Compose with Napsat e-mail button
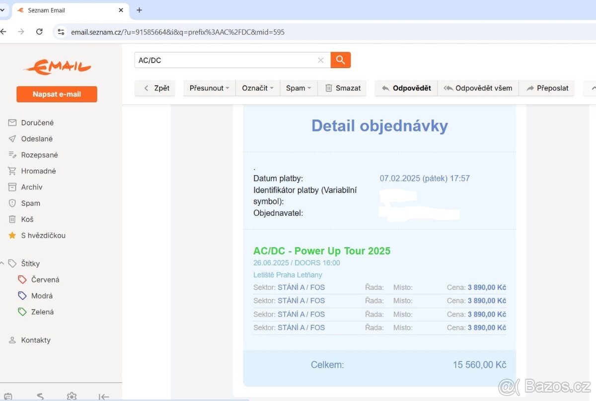This screenshot has width=596, height=401. coord(57,94)
